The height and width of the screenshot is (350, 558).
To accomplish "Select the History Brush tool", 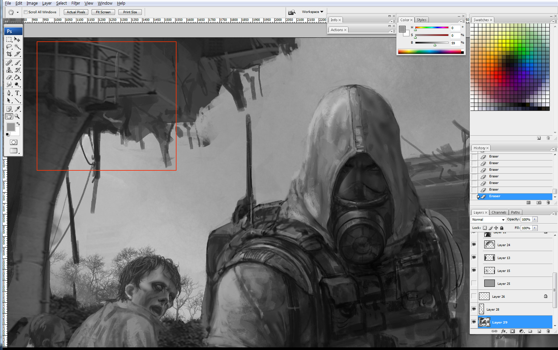I will [x=17, y=70].
